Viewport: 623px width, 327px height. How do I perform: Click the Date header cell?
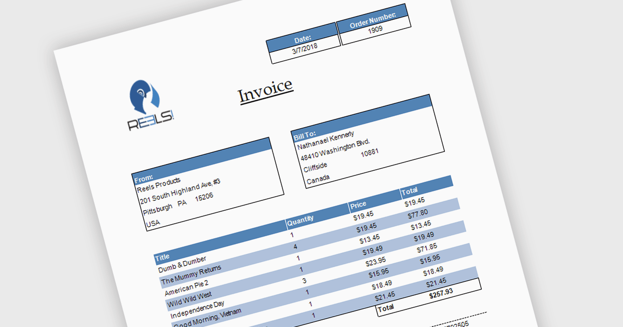(x=303, y=38)
